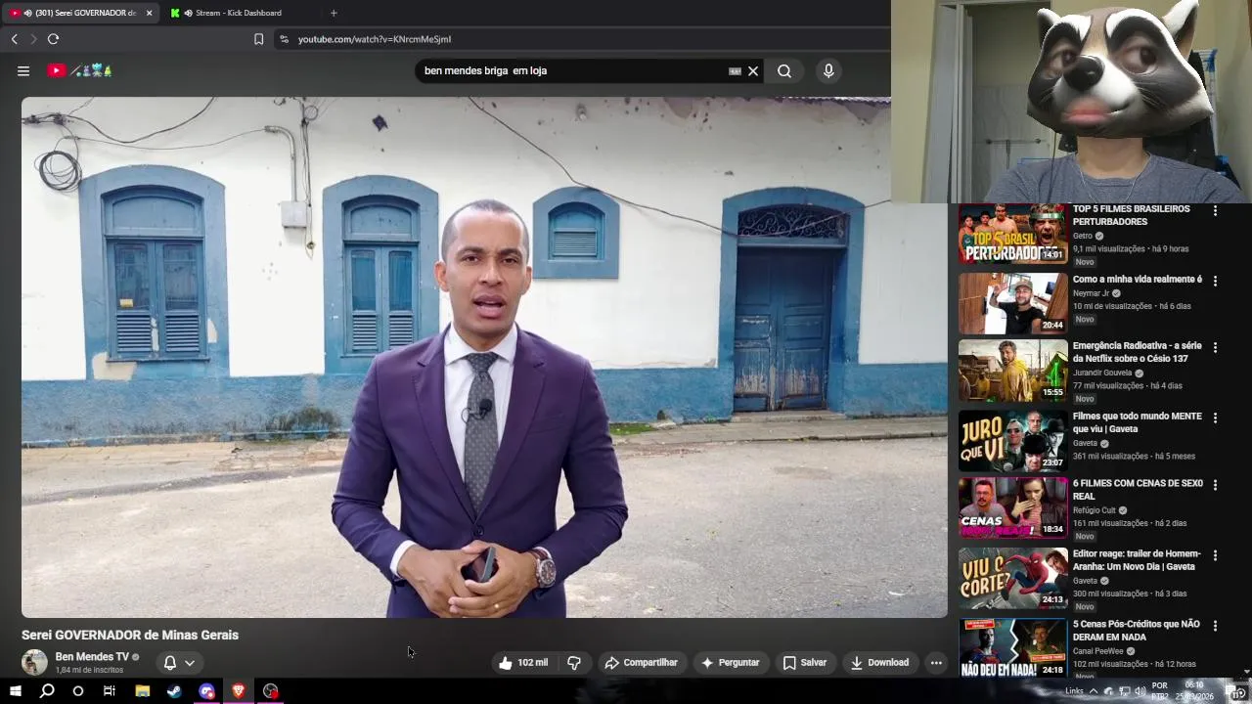Click the Perguntar button

[x=730, y=663]
